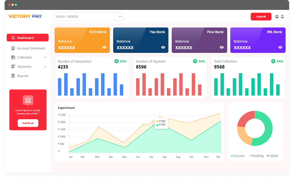Click the Failed legend color dot
The height and width of the screenshot is (180, 294).
point(267,156)
